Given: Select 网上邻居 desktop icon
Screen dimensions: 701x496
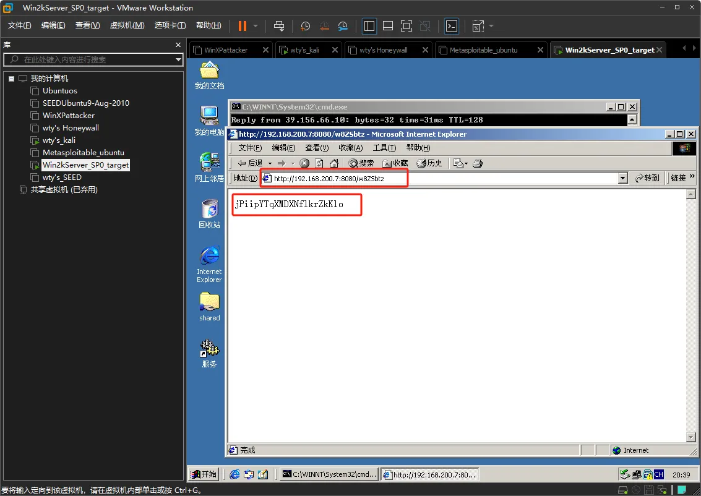Looking at the screenshot, I should coord(209,168).
